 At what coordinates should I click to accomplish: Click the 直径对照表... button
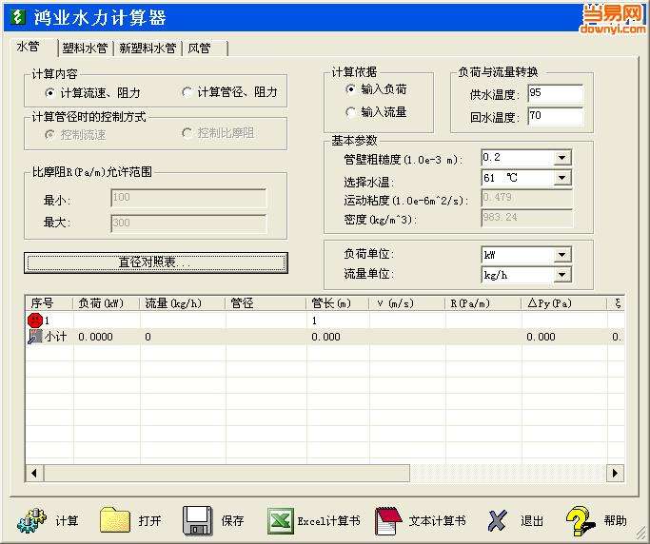(x=156, y=262)
